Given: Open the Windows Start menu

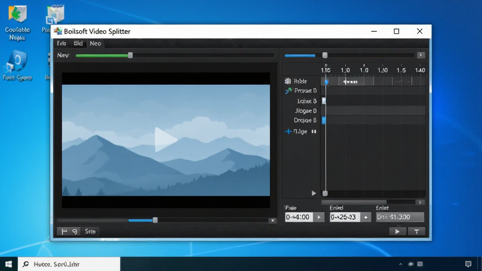Looking at the screenshot, I should tap(8, 264).
